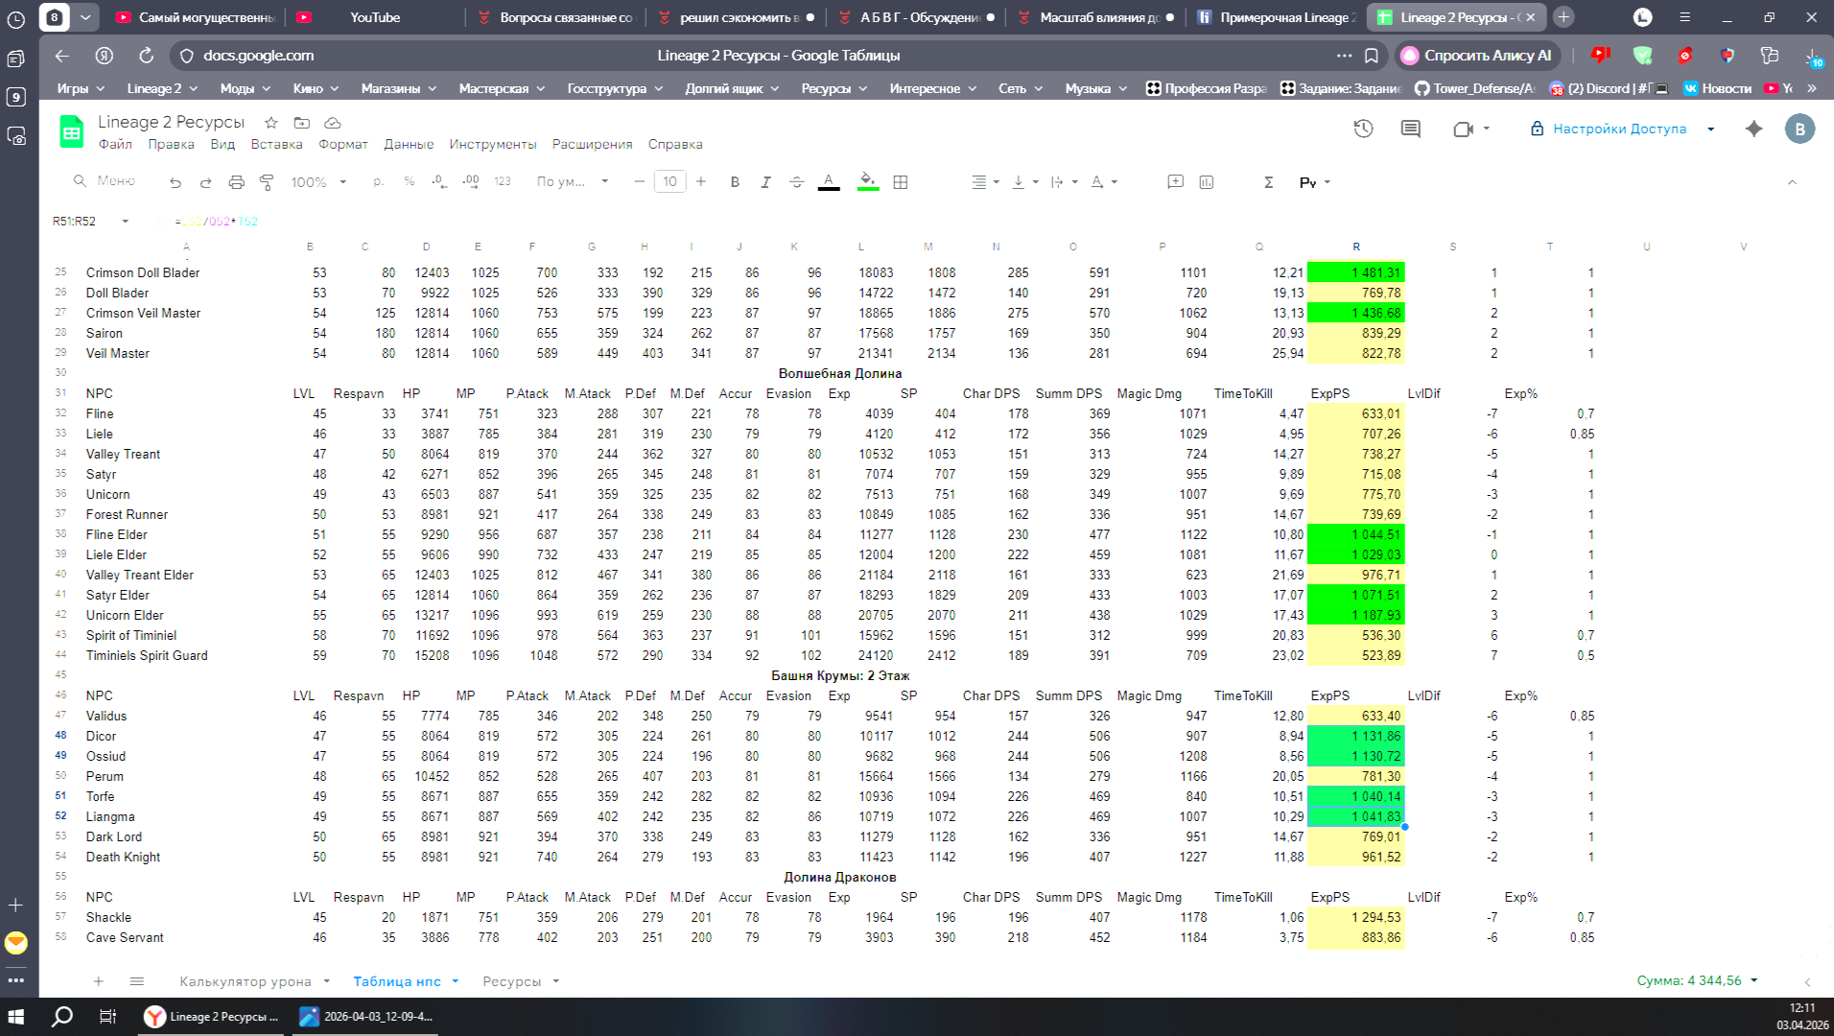1834x1036 pixels.
Task: Open the comments panel icon
Action: [1410, 129]
